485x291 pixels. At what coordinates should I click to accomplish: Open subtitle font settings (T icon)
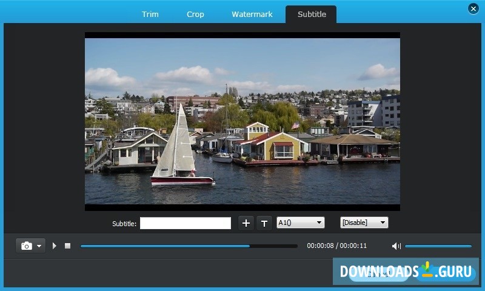264,223
